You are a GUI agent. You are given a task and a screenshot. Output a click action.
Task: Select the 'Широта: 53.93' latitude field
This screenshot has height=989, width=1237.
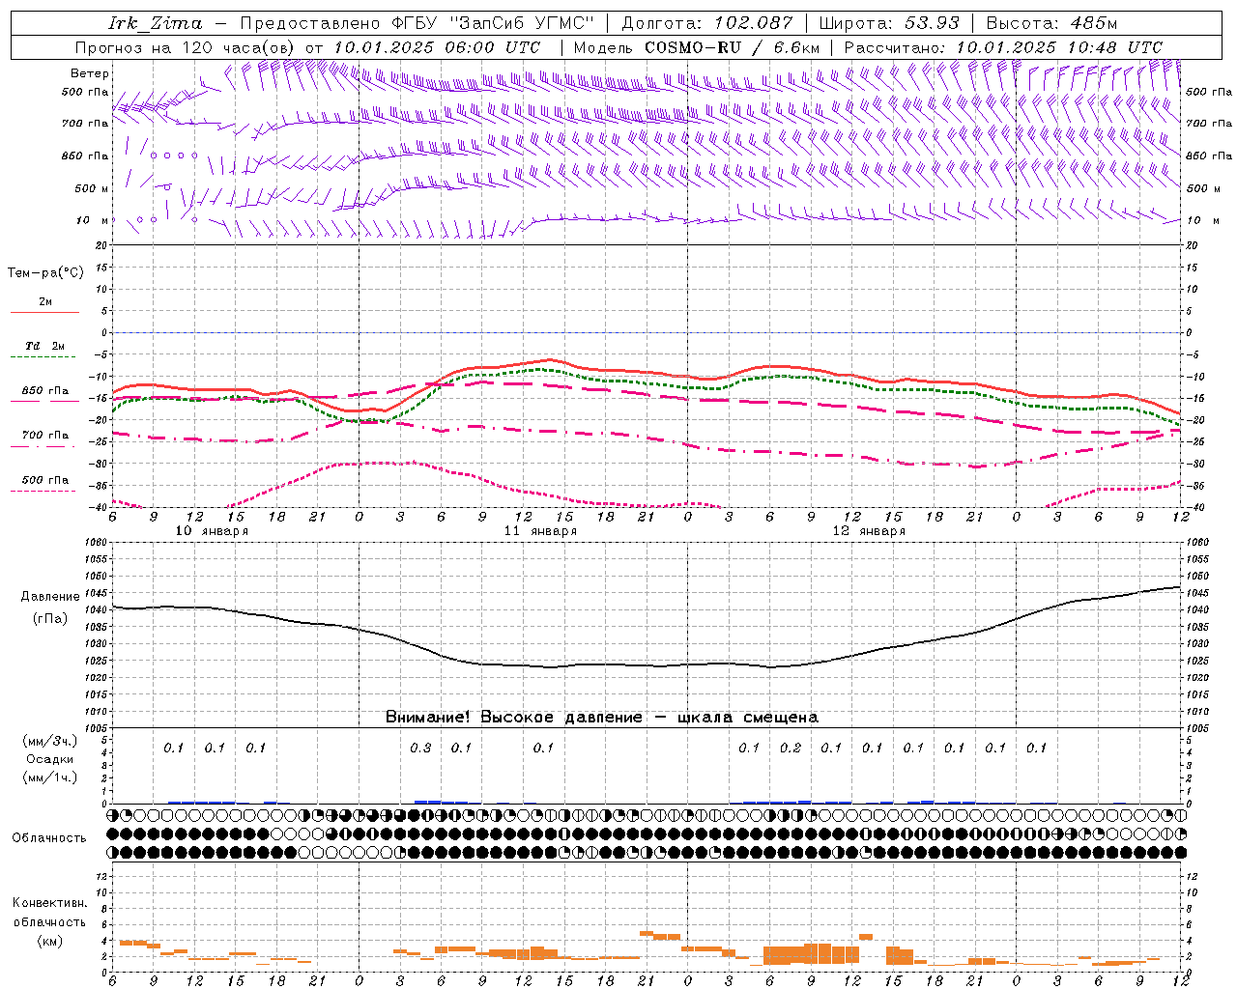tap(889, 23)
